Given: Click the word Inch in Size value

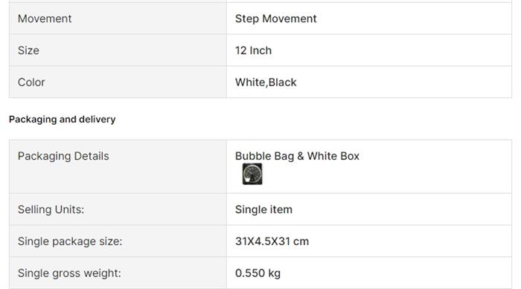Looking at the screenshot, I should coord(260,51).
